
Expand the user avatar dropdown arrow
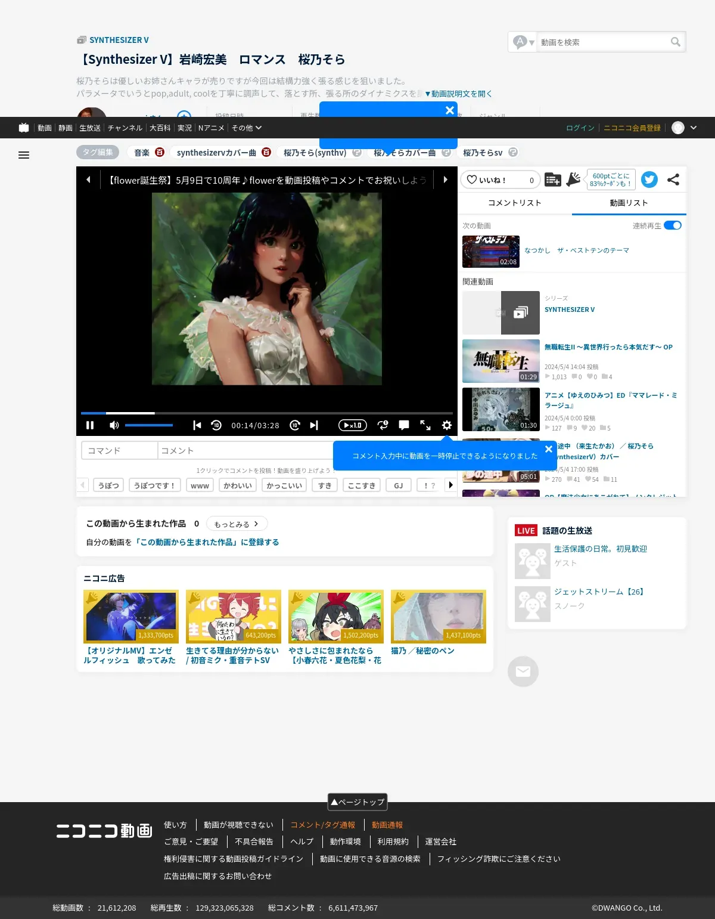click(x=694, y=128)
